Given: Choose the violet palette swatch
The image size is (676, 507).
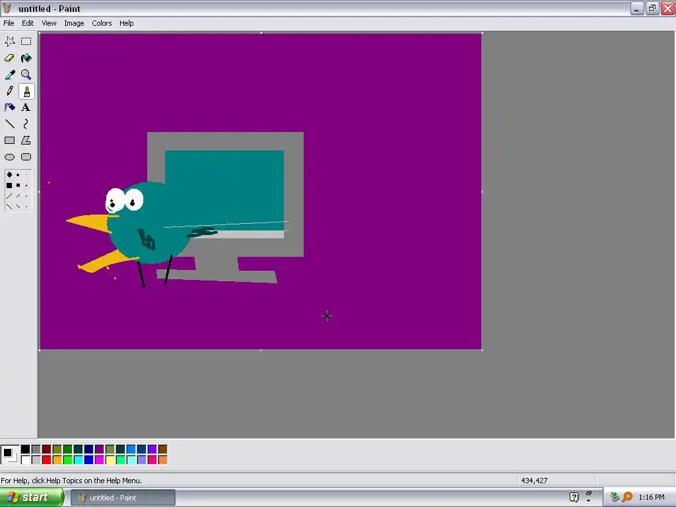Looking at the screenshot, I should (x=152, y=450).
